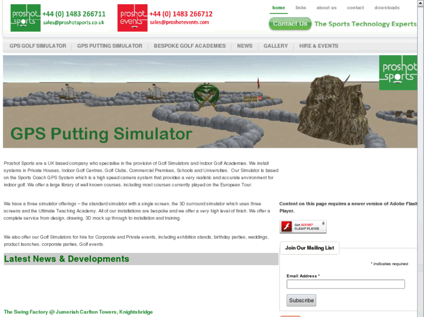Open The Swing Factory @ Jumeriah Carlton Towers link
Viewport: 424px width, 317px height.
tap(78, 312)
